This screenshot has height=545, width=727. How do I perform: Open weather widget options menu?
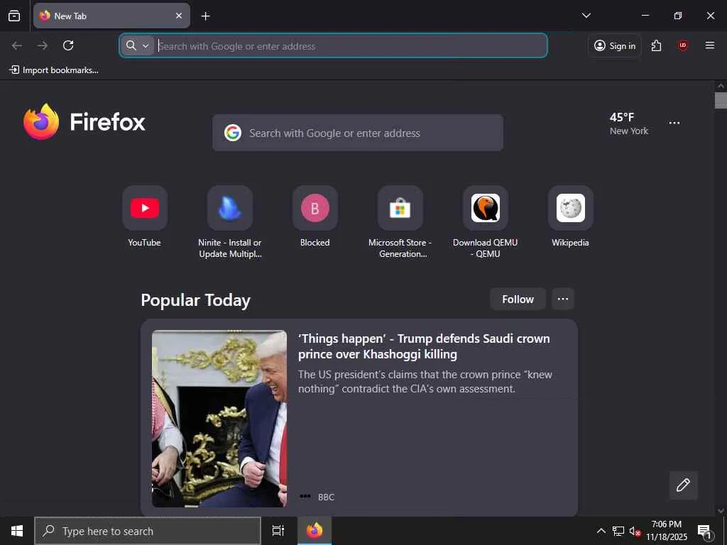674,123
